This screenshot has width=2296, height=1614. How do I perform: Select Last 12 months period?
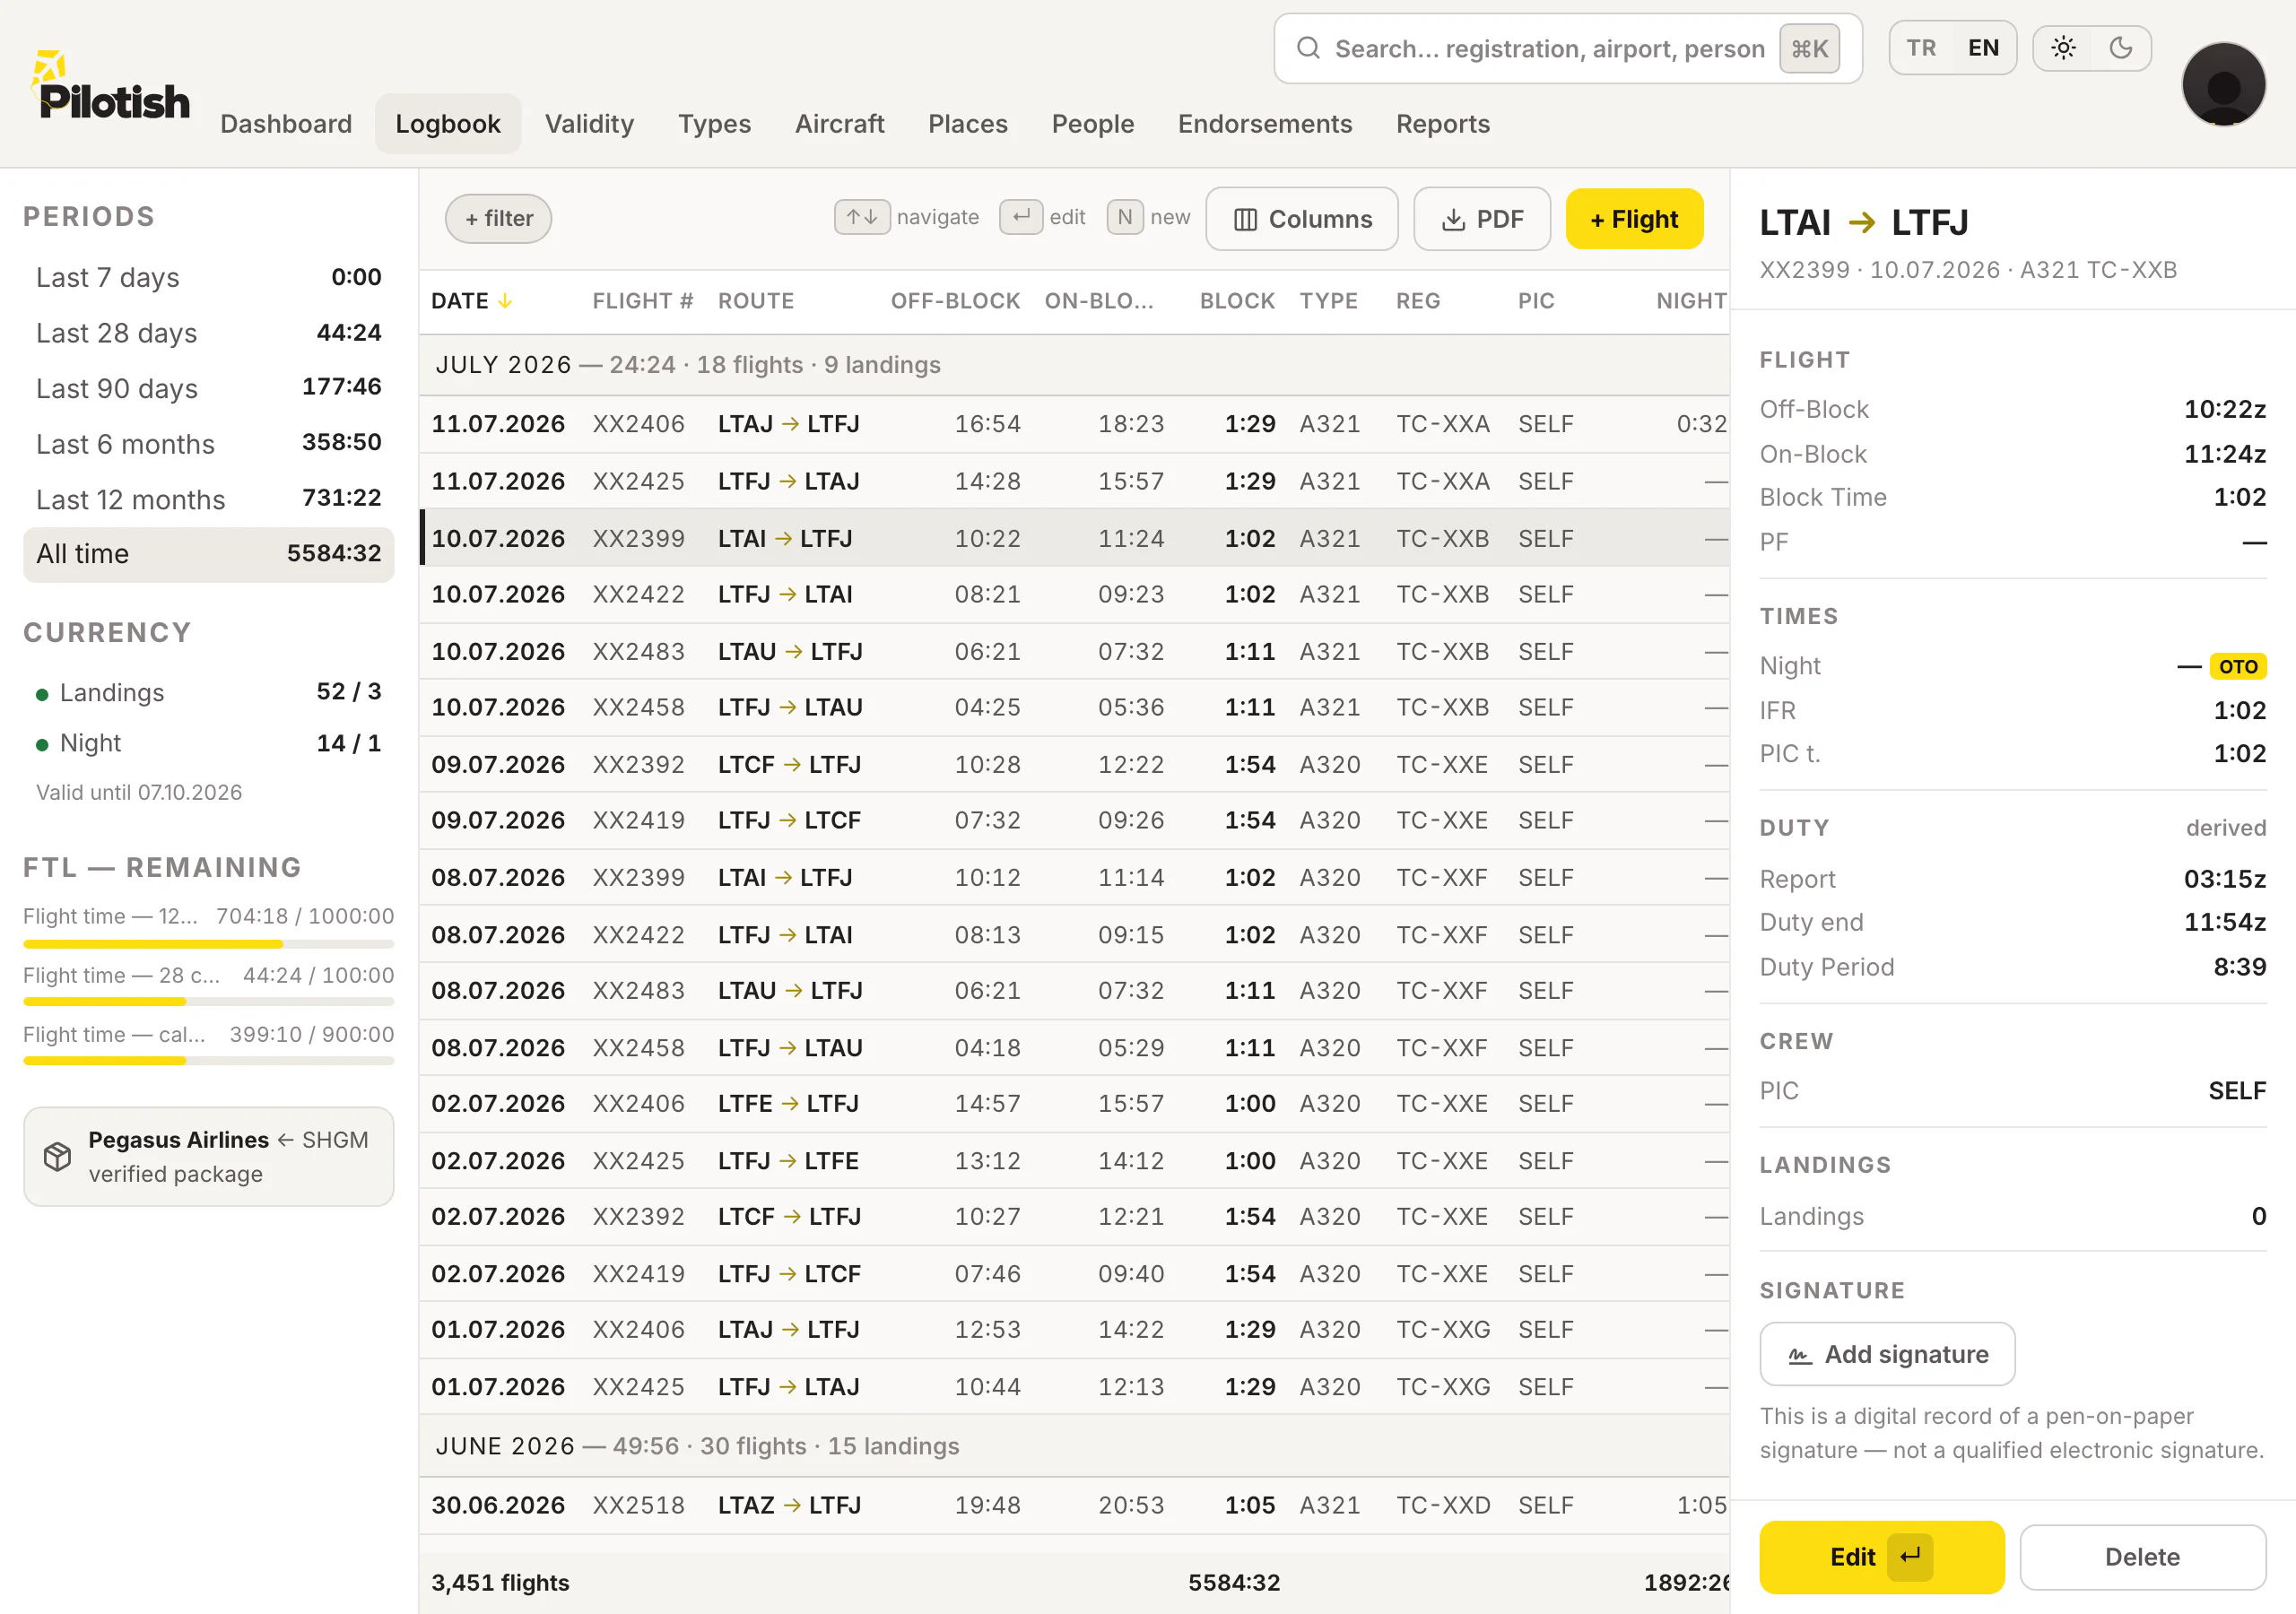[208, 499]
